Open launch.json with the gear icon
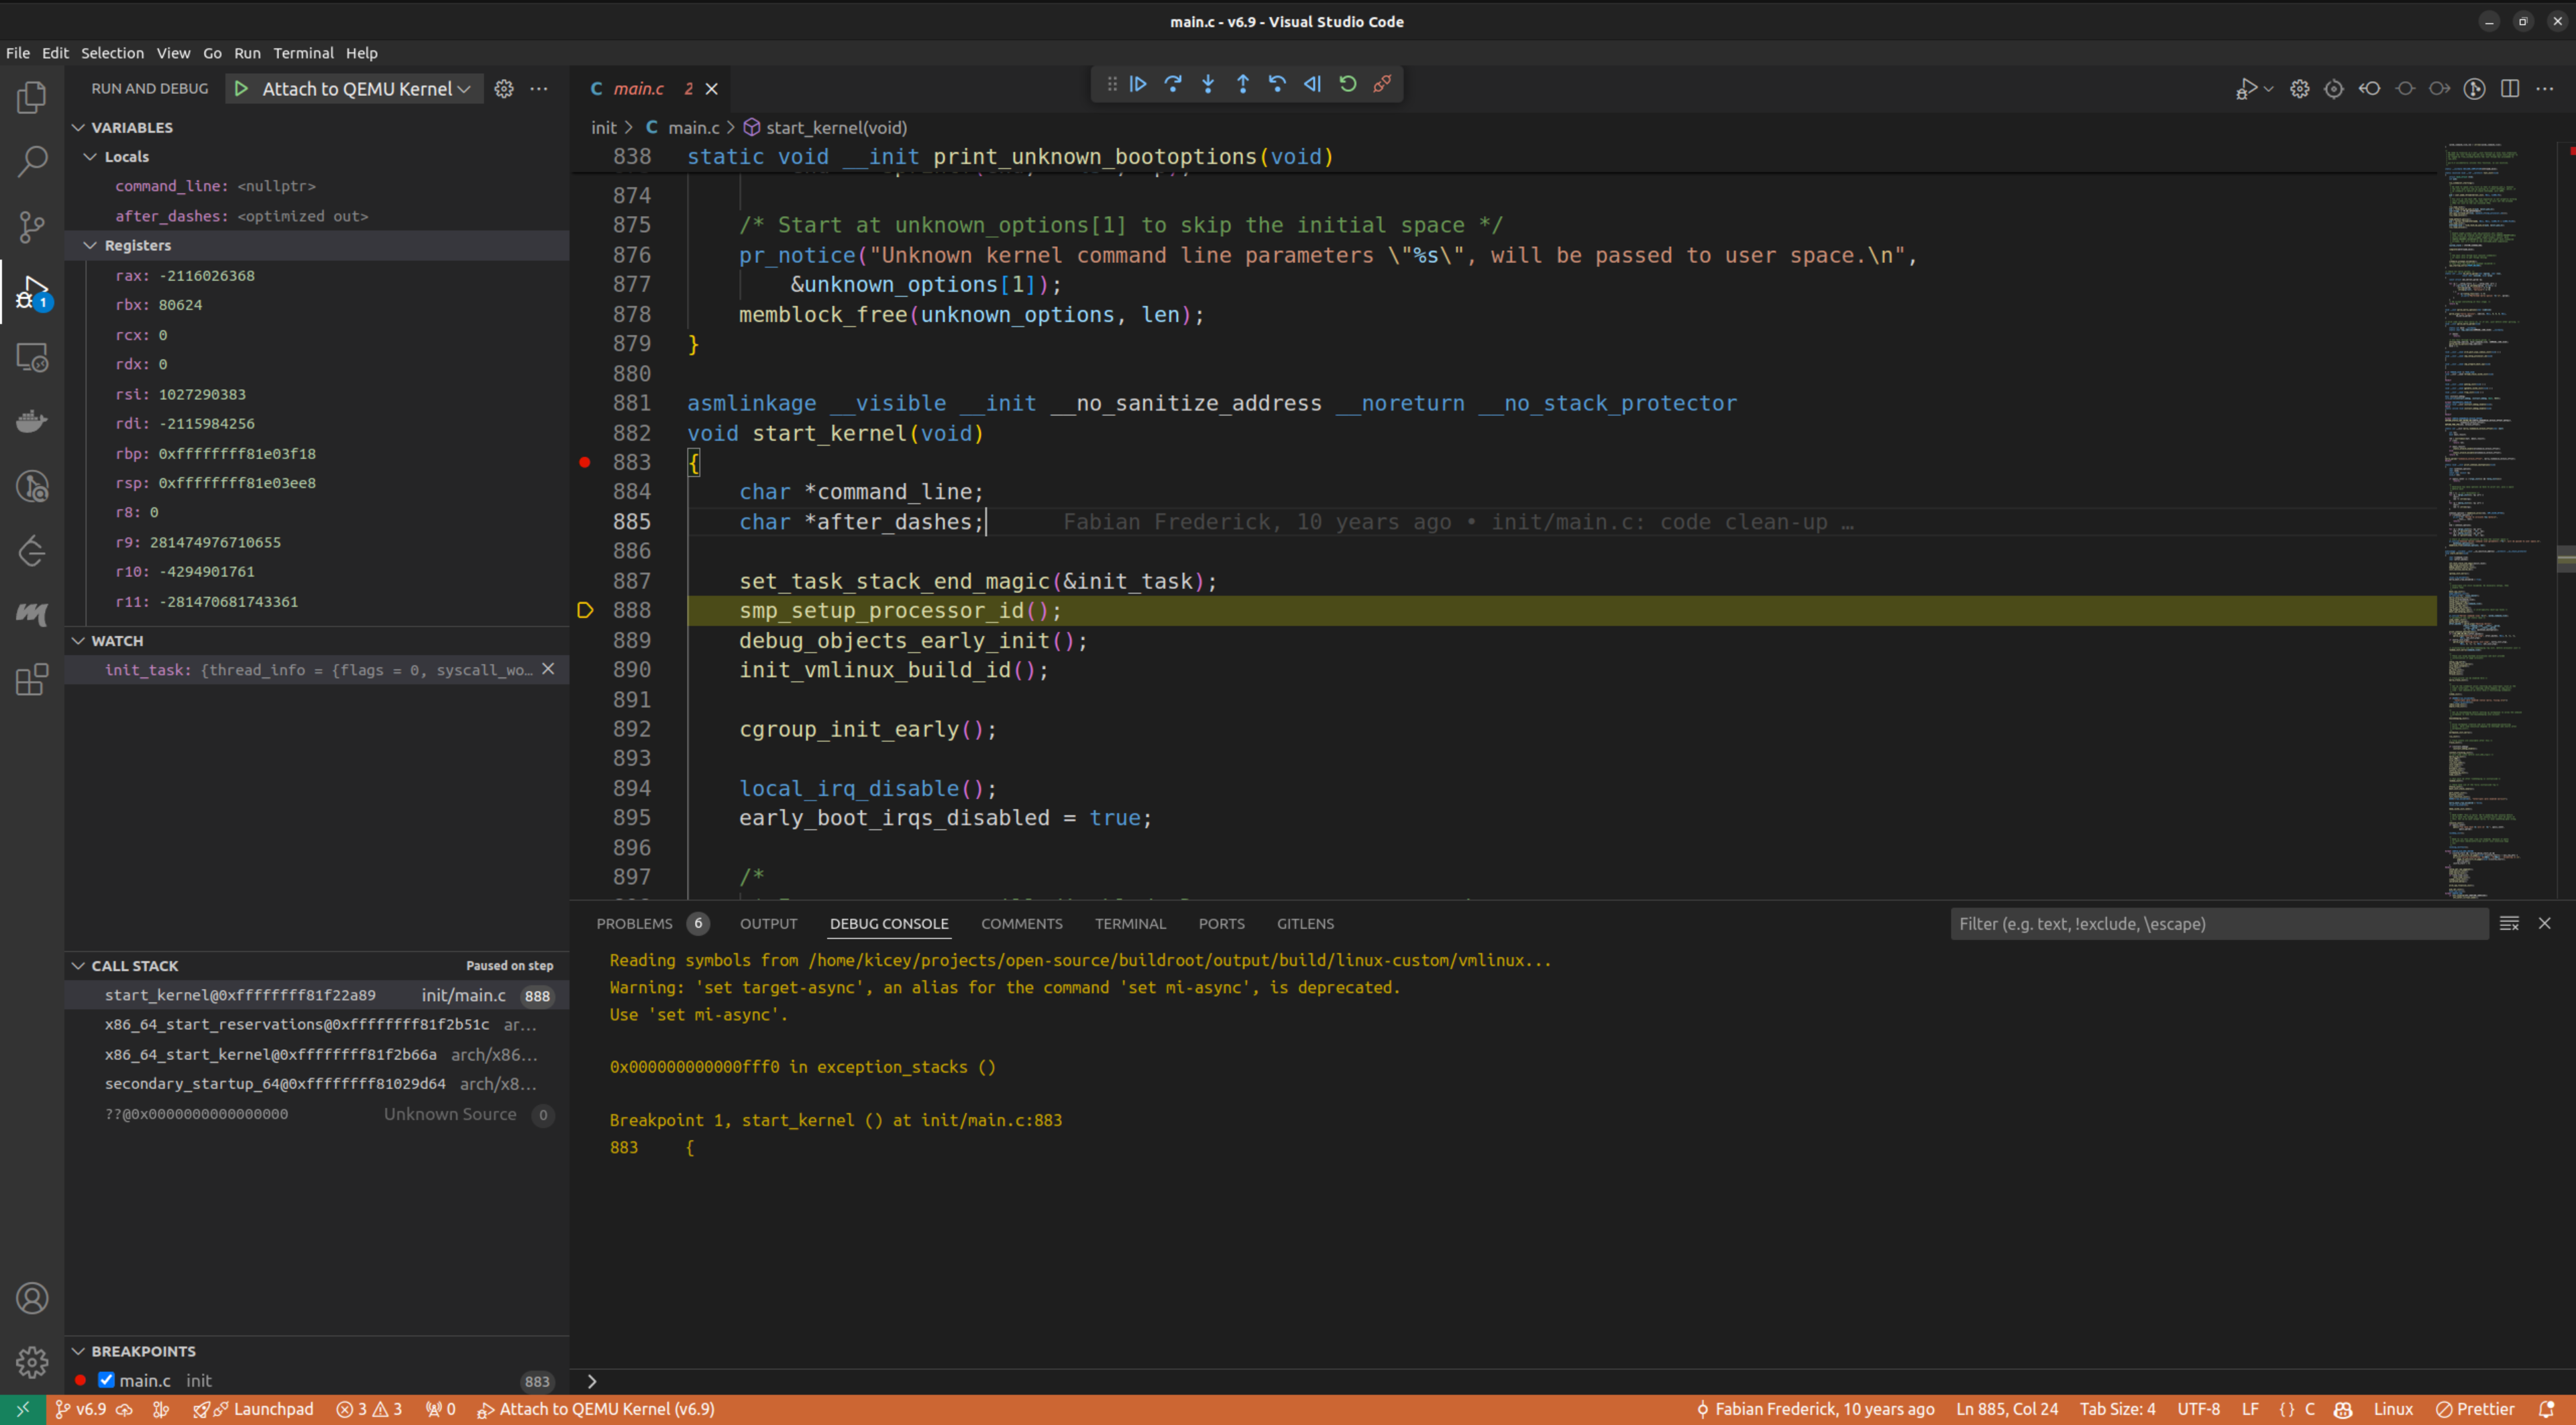2576x1425 pixels. point(504,89)
